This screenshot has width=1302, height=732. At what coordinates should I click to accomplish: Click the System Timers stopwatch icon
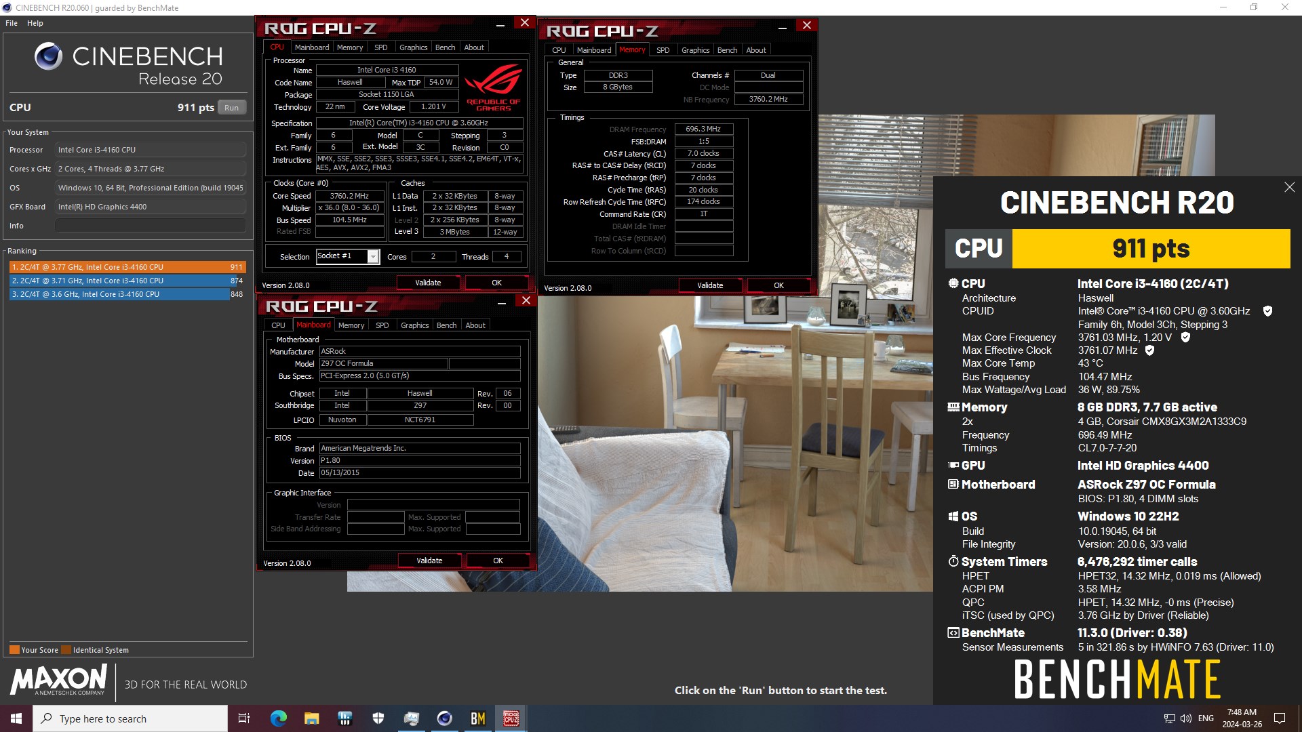953,561
